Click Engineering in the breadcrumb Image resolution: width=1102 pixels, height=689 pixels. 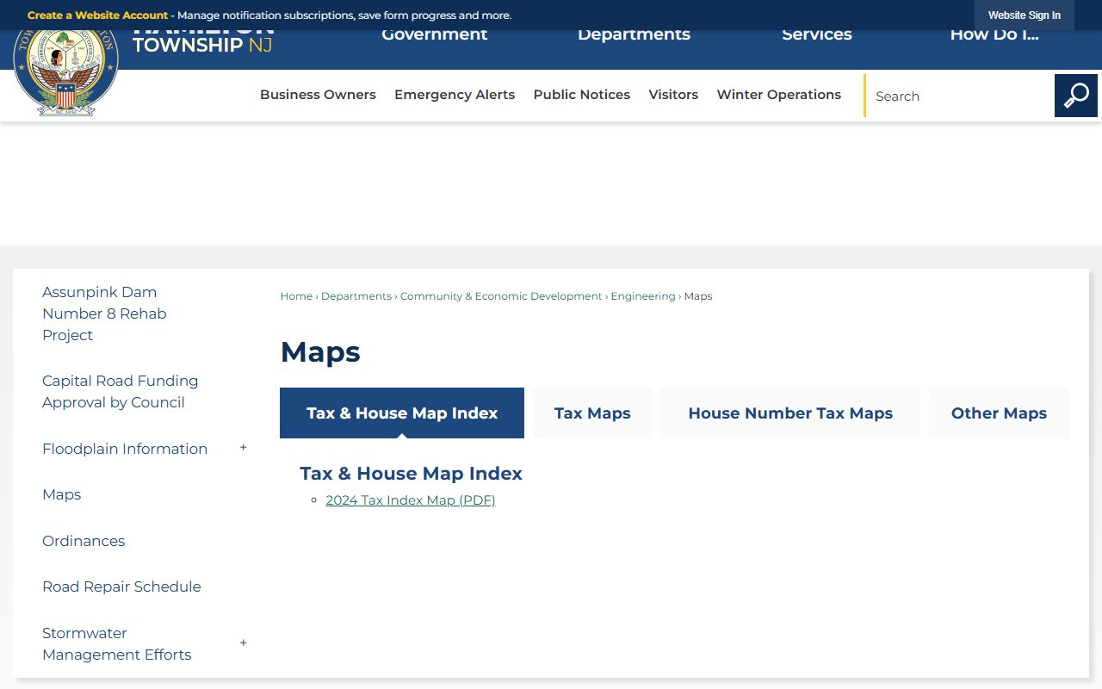[x=643, y=296]
